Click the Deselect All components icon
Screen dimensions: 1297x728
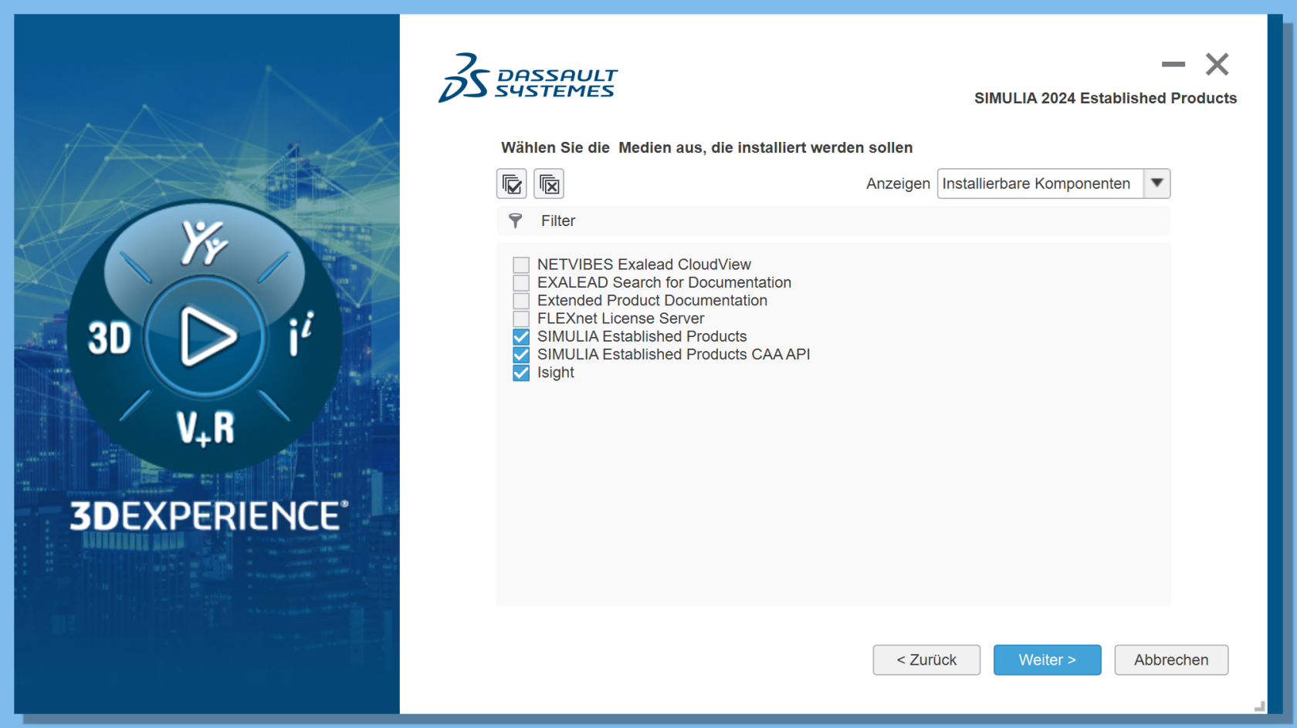(549, 184)
